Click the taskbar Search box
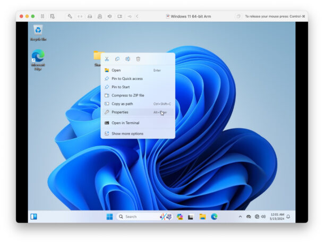 (x=137, y=216)
